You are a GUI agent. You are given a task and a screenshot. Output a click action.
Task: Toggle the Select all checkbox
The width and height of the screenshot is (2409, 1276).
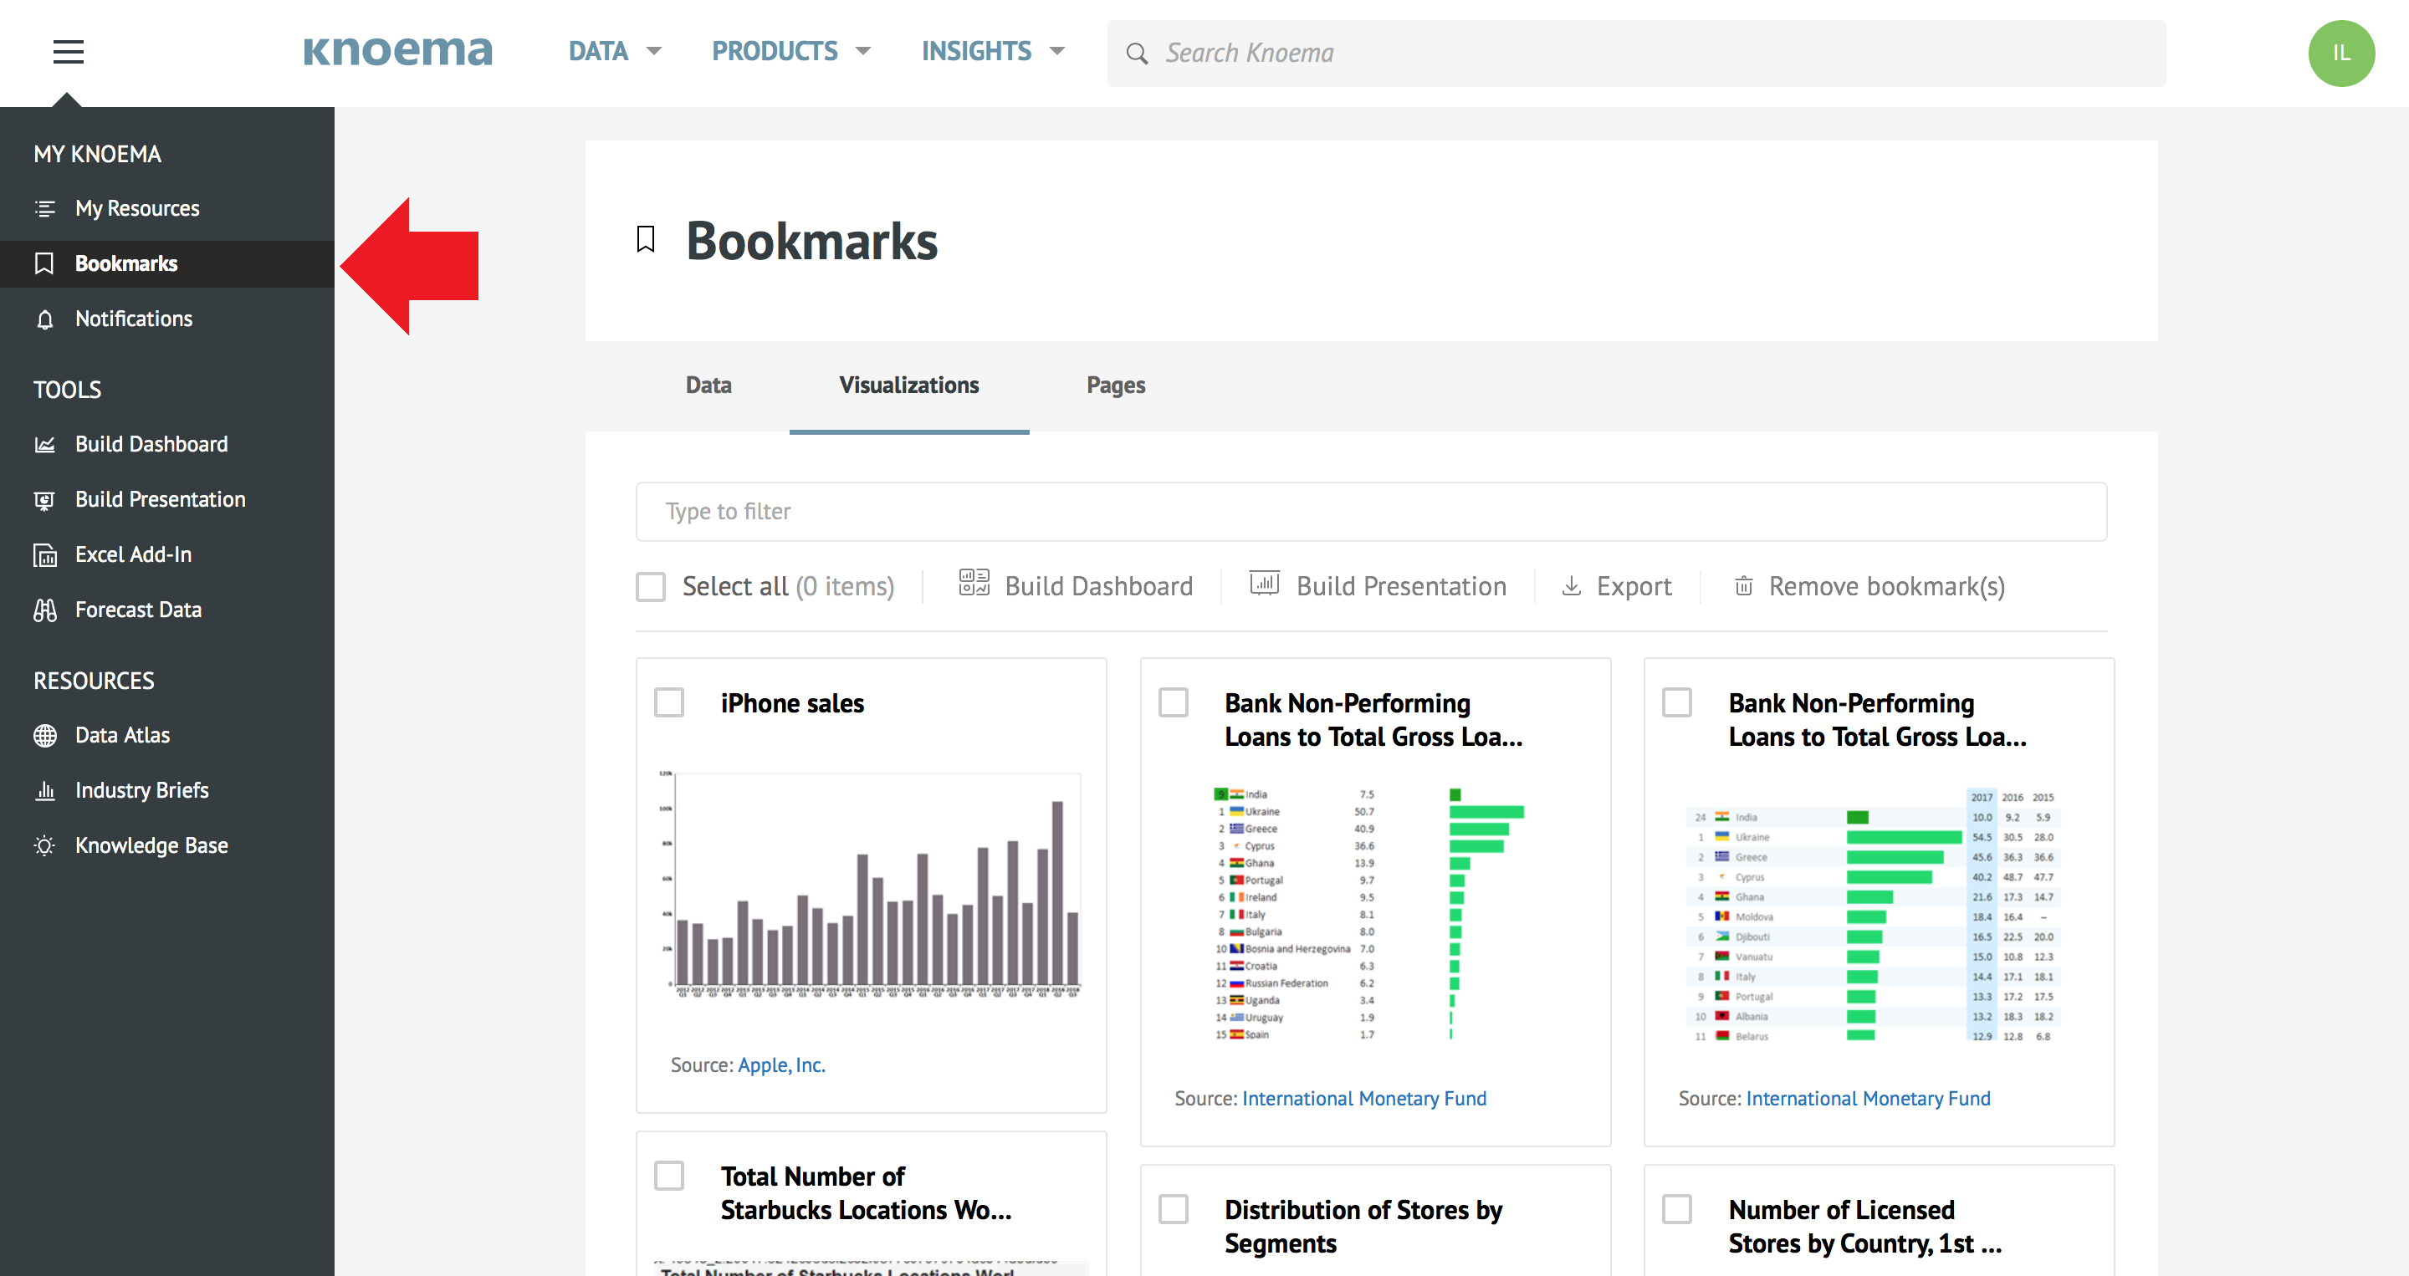pyautogui.click(x=651, y=587)
